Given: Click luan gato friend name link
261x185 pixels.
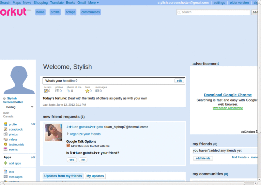Looking at the screenshot, I should 84,127.
